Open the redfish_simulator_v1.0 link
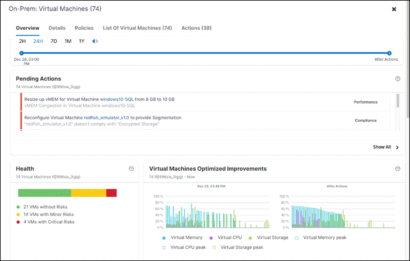 pyautogui.click(x=107, y=118)
